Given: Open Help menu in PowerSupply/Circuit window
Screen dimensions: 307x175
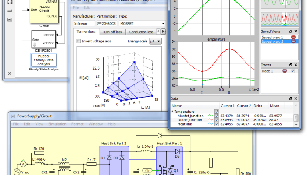Looking at the screenshot, I should [x=111, y=124].
